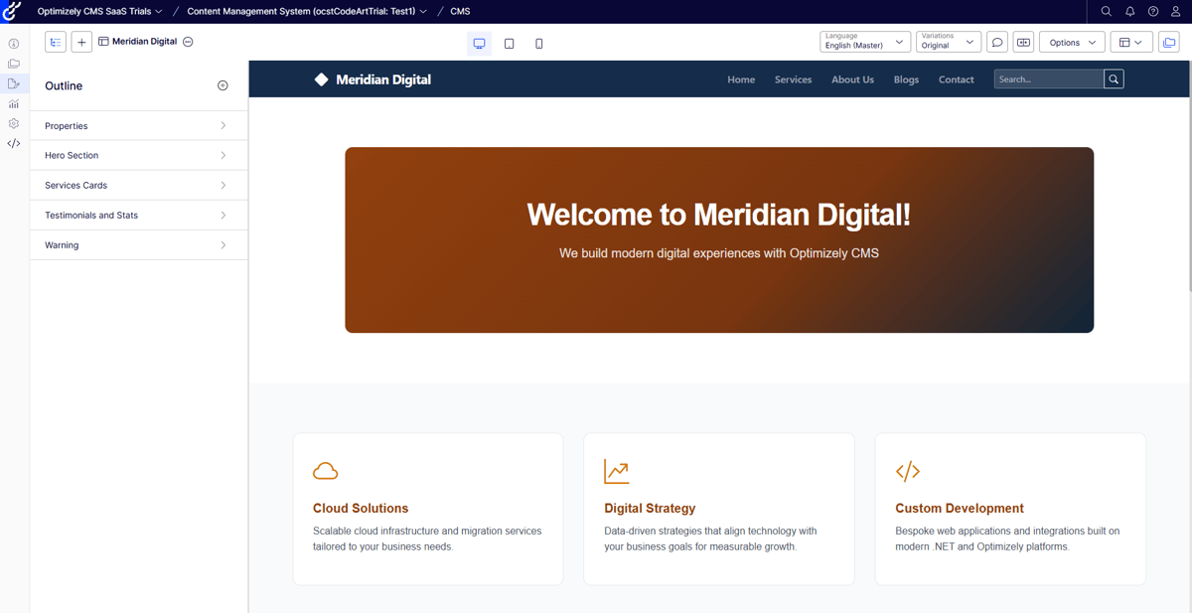Viewport: 1192px width, 613px height.
Task: Select Blogs in the site navigation
Action: coord(905,78)
